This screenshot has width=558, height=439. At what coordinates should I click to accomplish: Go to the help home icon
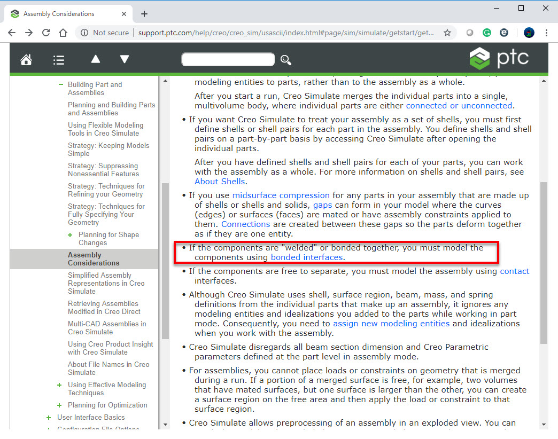coord(26,60)
